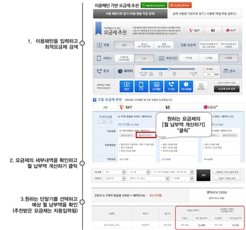The width and height of the screenshot is (246, 230).
Task: Open the installment months dropdown
Action: click(182, 178)
